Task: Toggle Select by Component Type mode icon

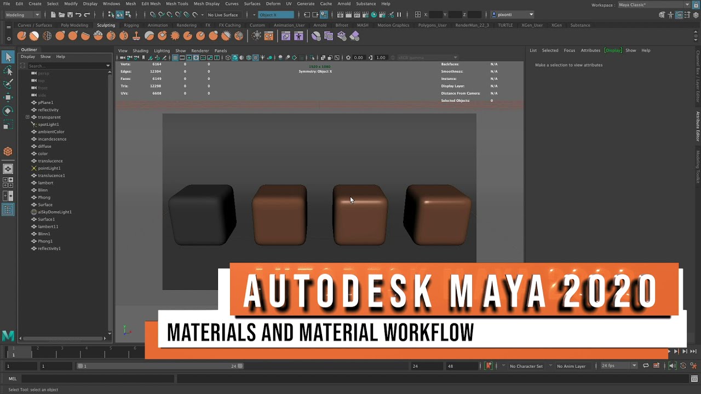Action: pos(128,15)
